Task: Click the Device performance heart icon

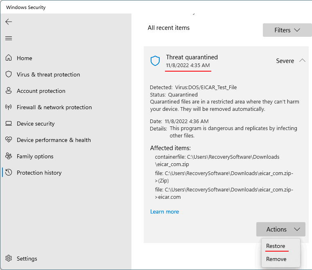Action: [x=9, y=139]
